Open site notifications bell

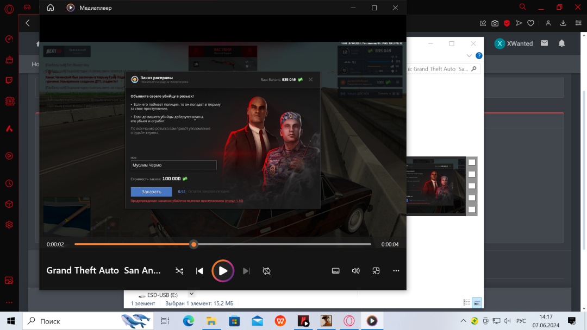(x=562, y=43)
